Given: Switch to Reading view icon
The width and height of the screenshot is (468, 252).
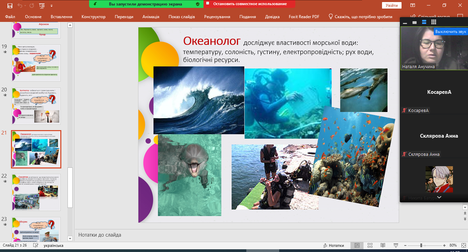Looking at the screenshot, I should (x=383, y=245).
